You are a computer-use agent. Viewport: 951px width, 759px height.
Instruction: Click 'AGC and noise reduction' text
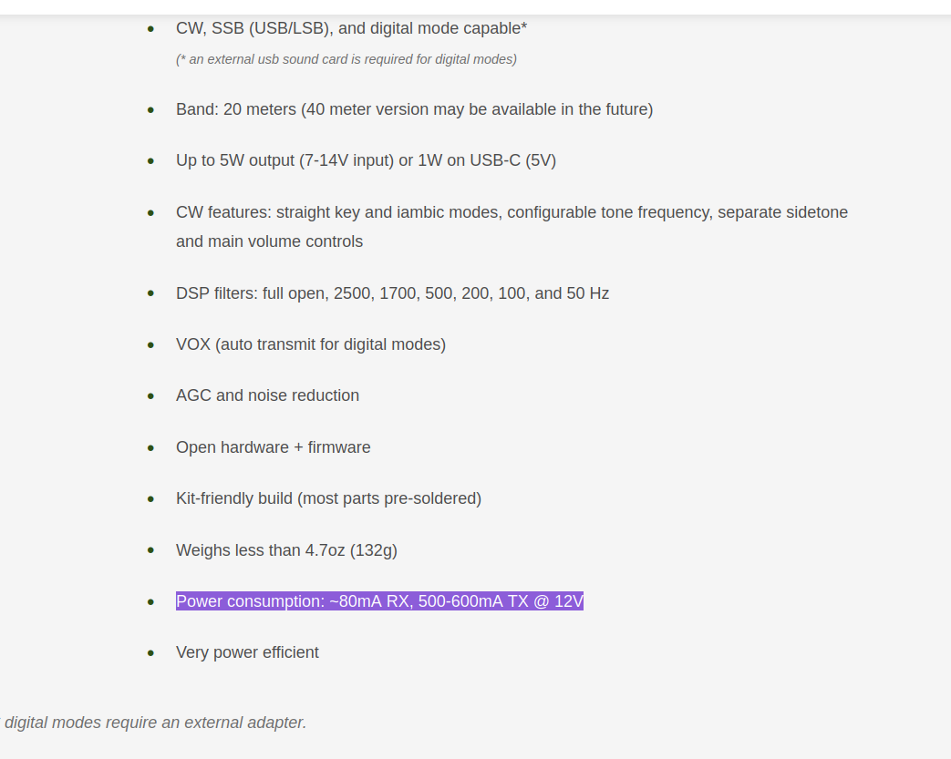point(267,395)
